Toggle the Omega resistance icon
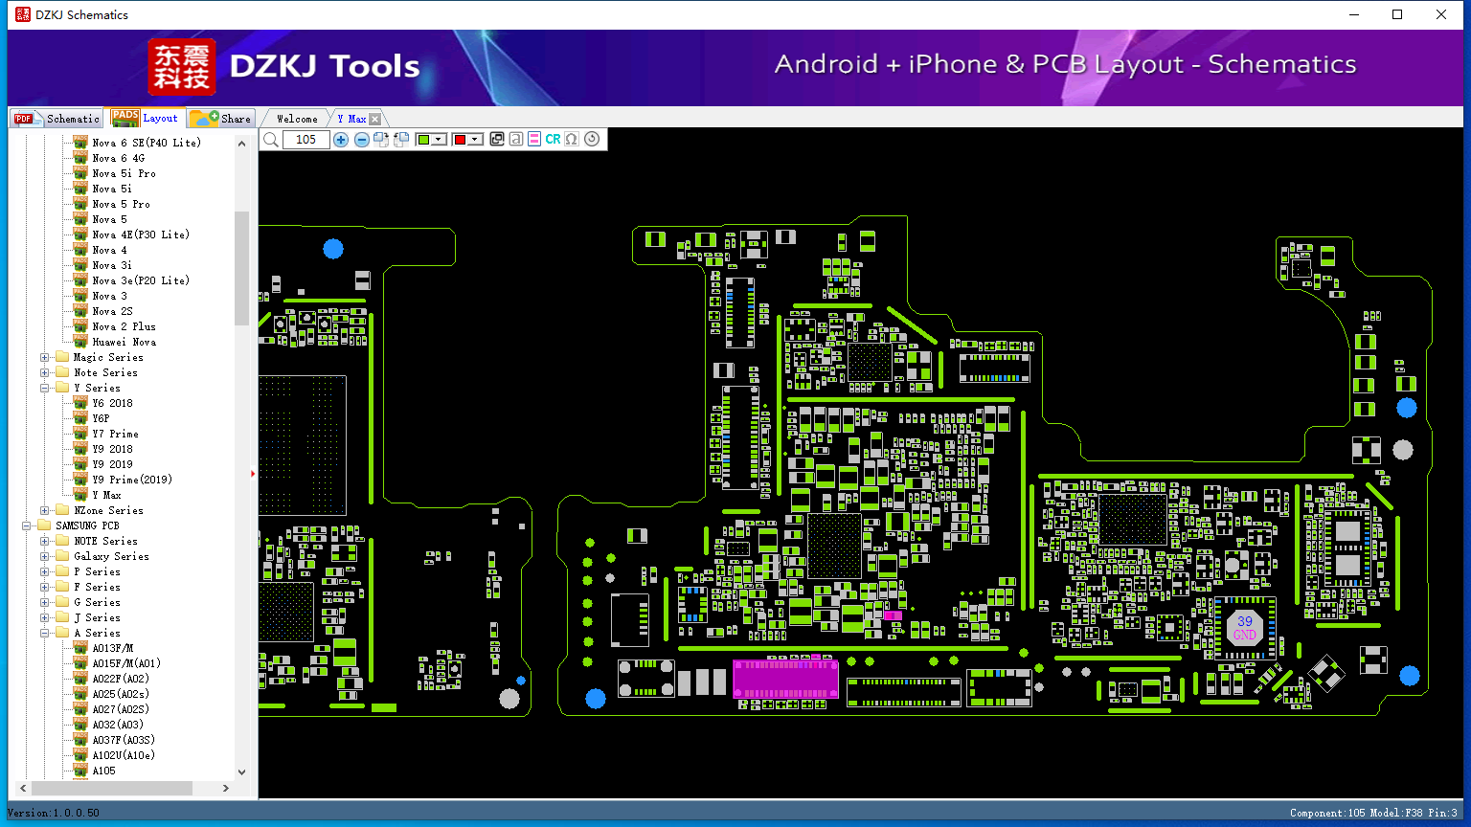This screenshot has width=1471, height=827. [x=572, y=140]
